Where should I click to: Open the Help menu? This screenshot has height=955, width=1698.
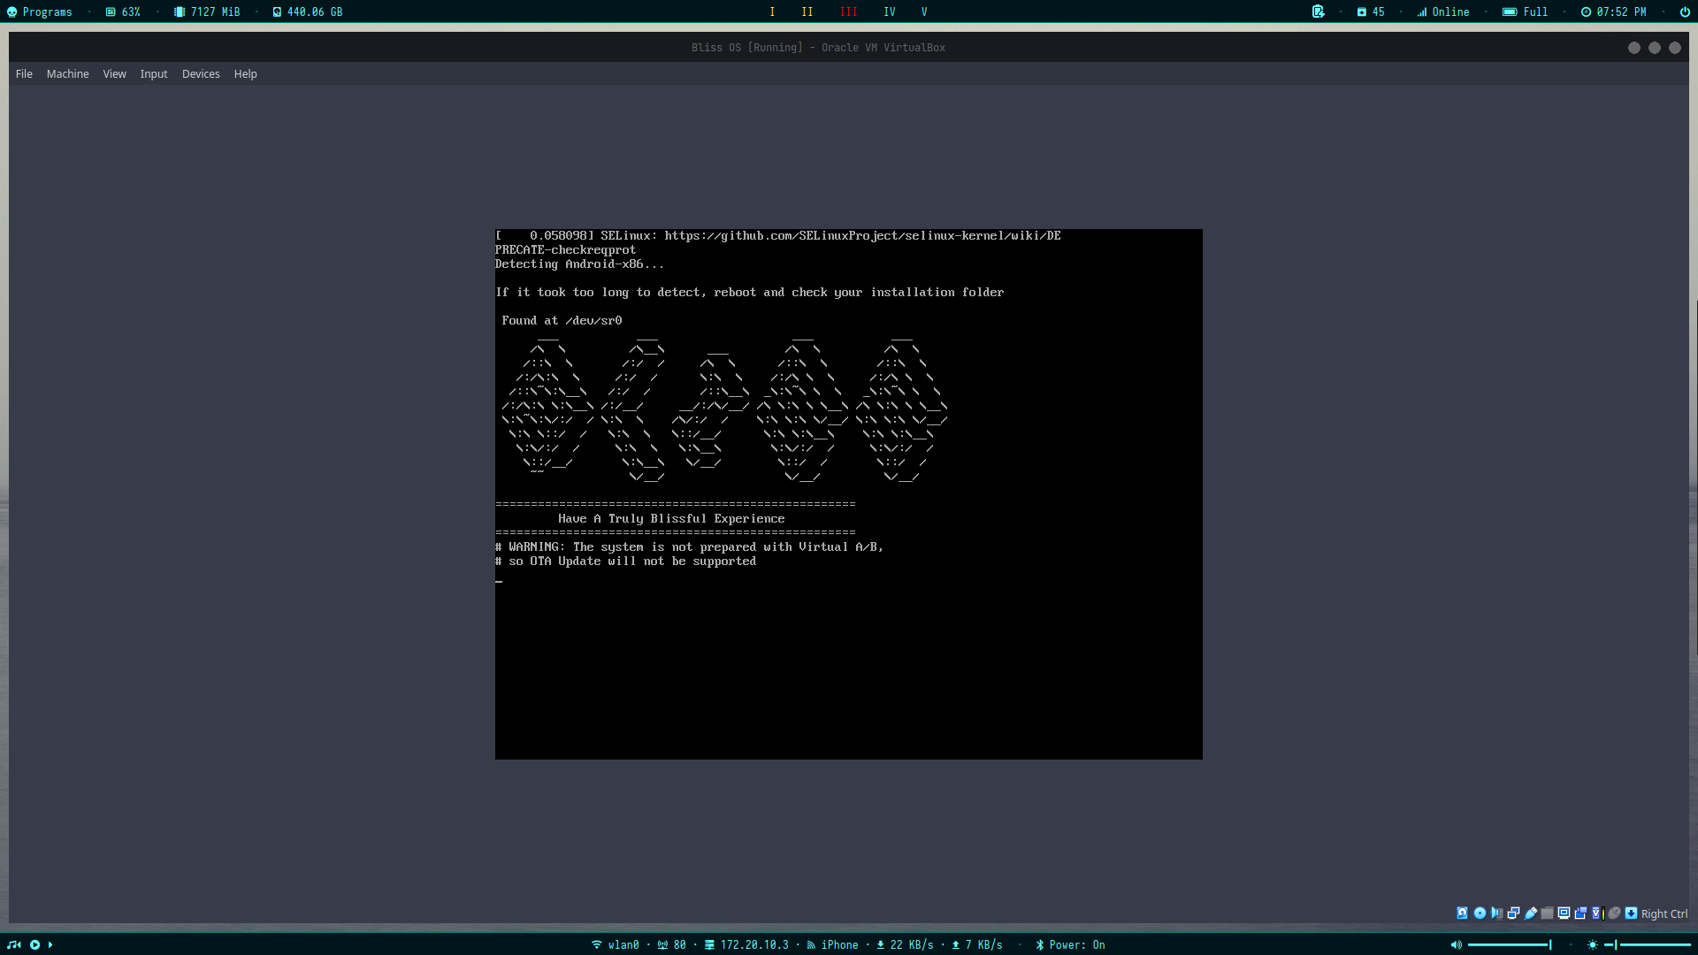246,74
